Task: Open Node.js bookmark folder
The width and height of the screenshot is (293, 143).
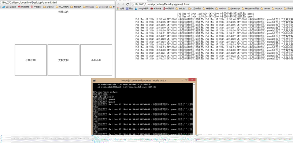Action: (x=277, y=8)
